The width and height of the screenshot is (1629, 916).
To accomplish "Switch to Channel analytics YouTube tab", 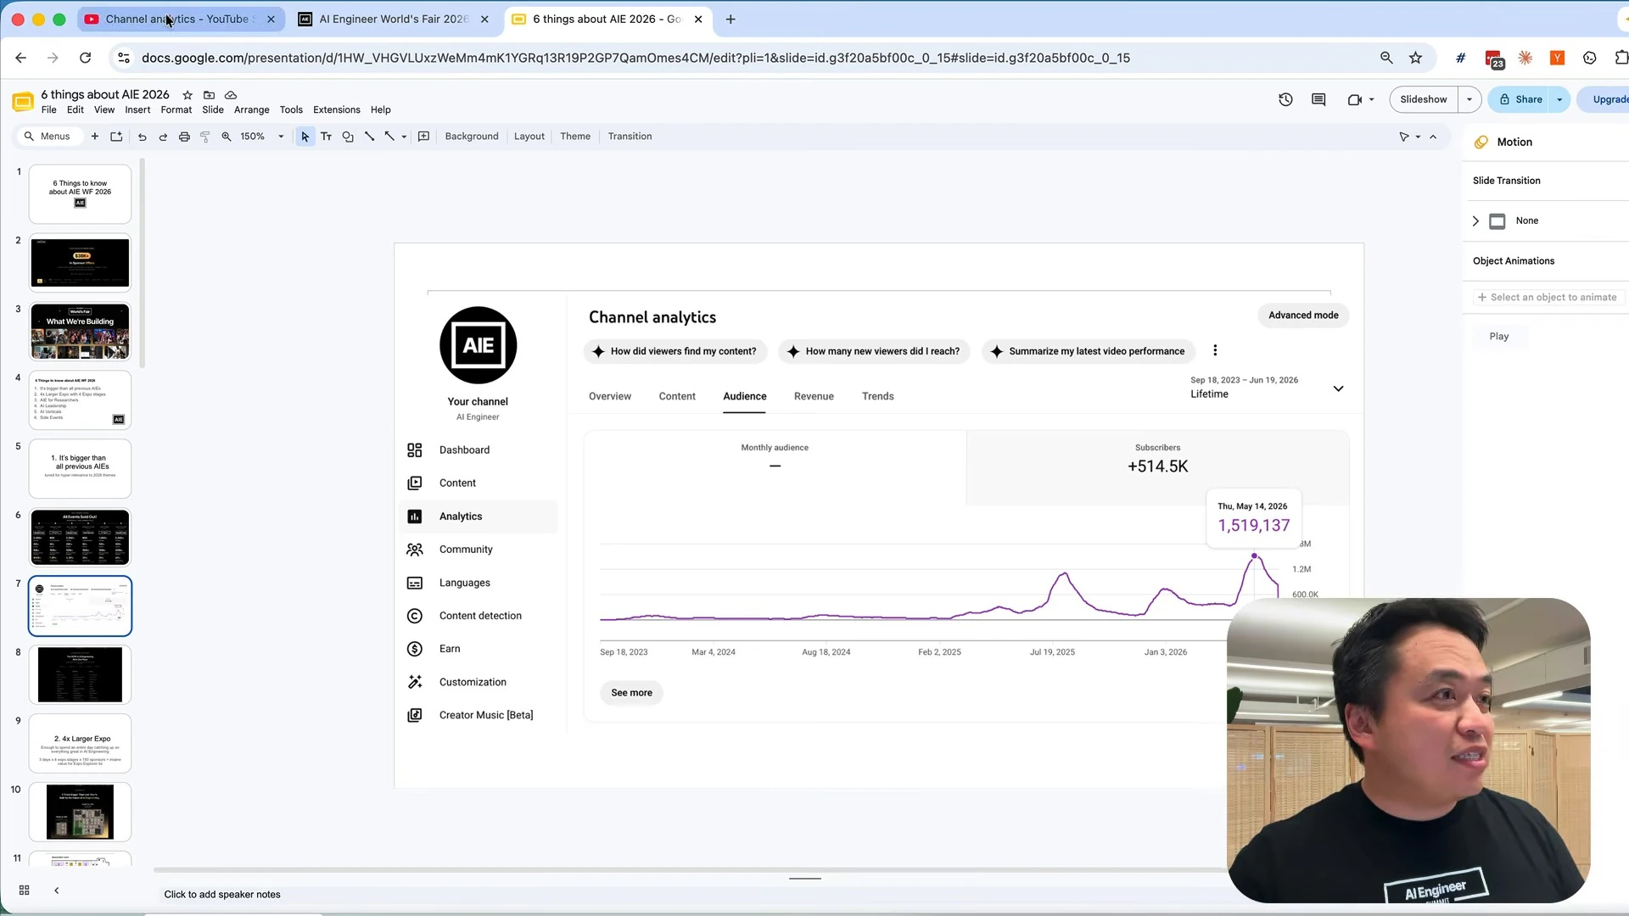I will (x=179, y=19).
